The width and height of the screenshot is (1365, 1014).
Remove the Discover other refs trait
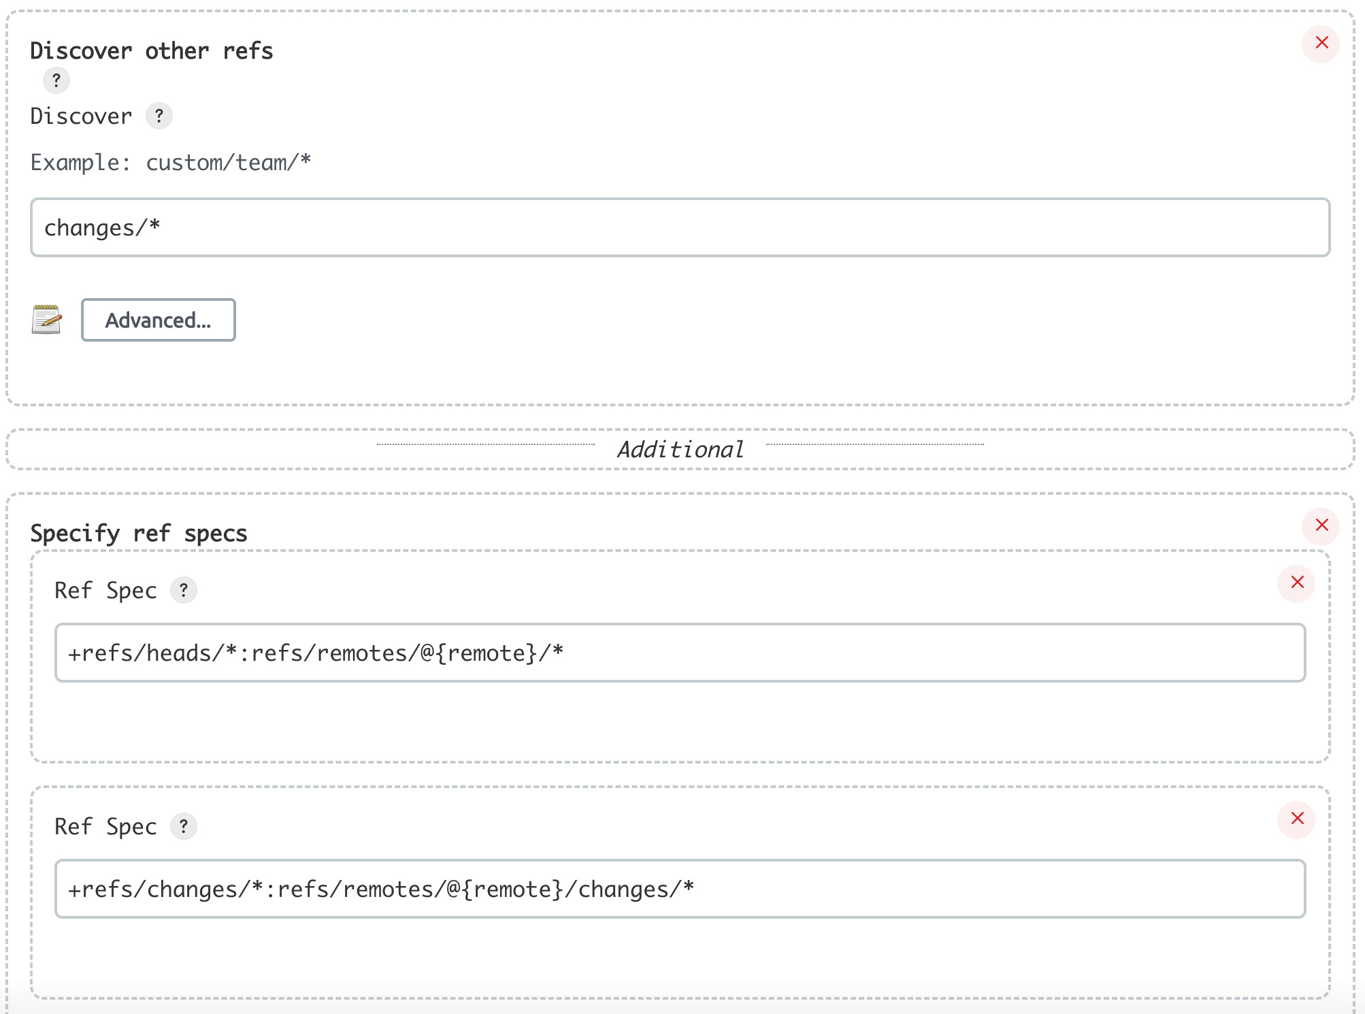[x=1321, y=44]
